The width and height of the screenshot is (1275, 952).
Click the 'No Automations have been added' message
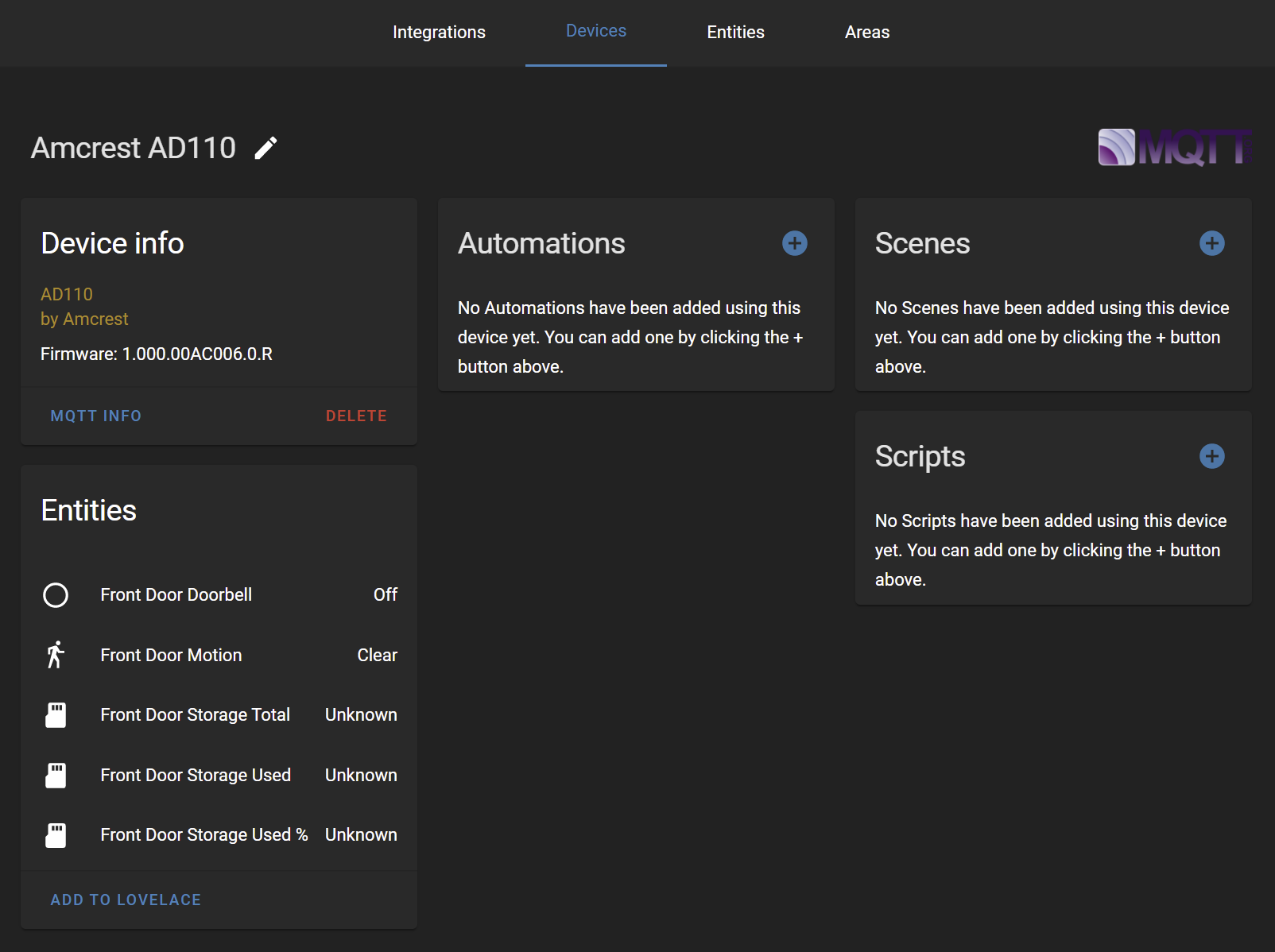[x=631, y=337]
